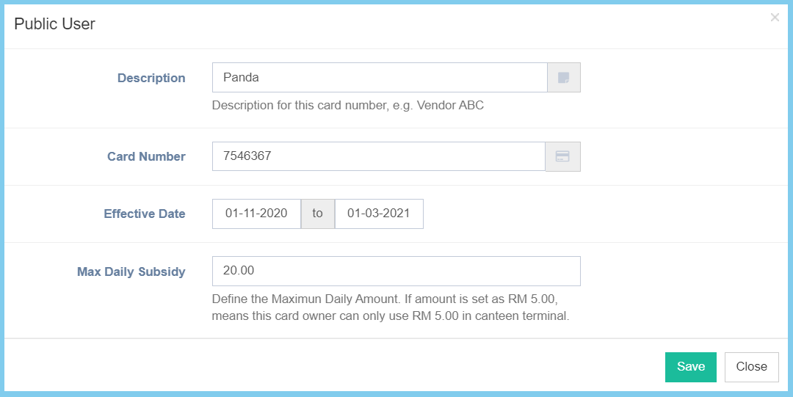
Task: Click the Public User dialog title
Action: pos(55,24)
